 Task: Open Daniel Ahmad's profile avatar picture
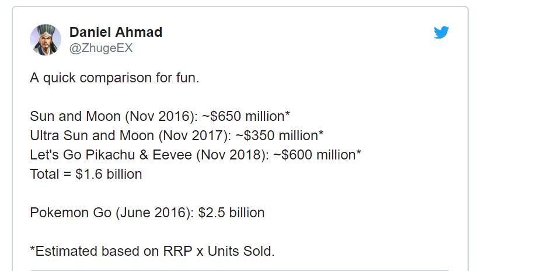pyautogui.click(x=46, y=40)
